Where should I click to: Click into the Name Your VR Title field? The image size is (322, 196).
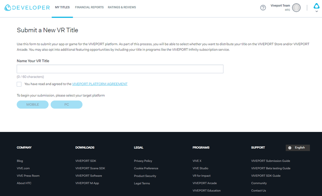120,69
